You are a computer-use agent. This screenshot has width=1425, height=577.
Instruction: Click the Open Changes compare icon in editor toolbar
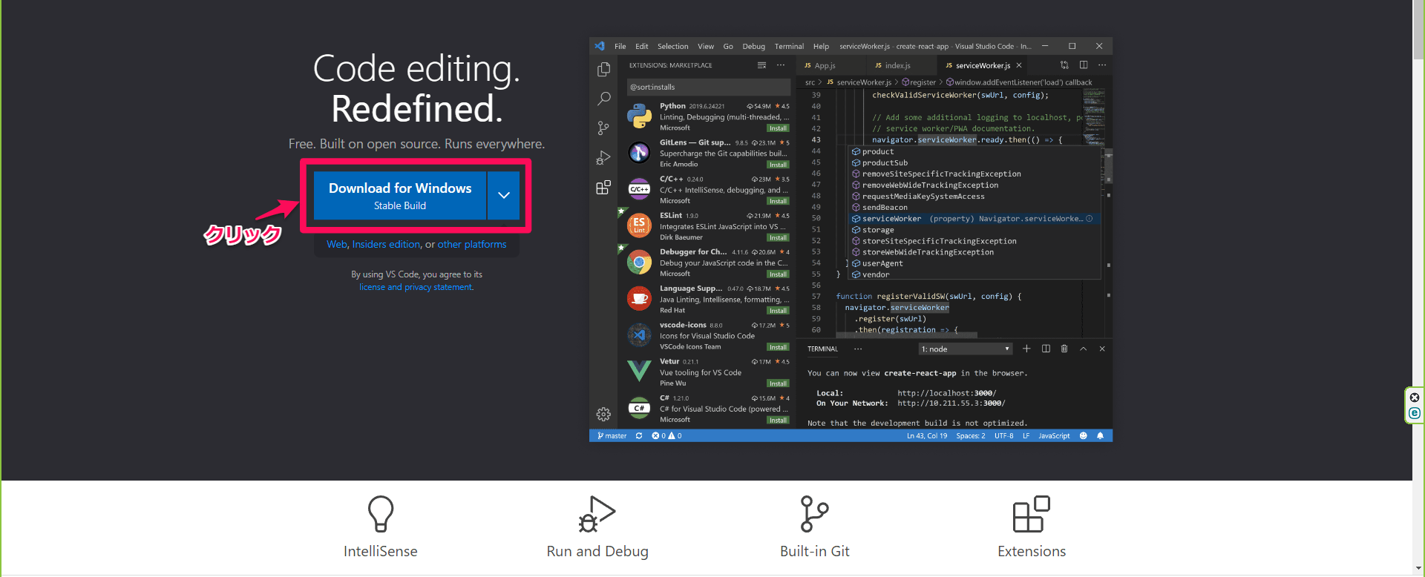pos(1064,65)
